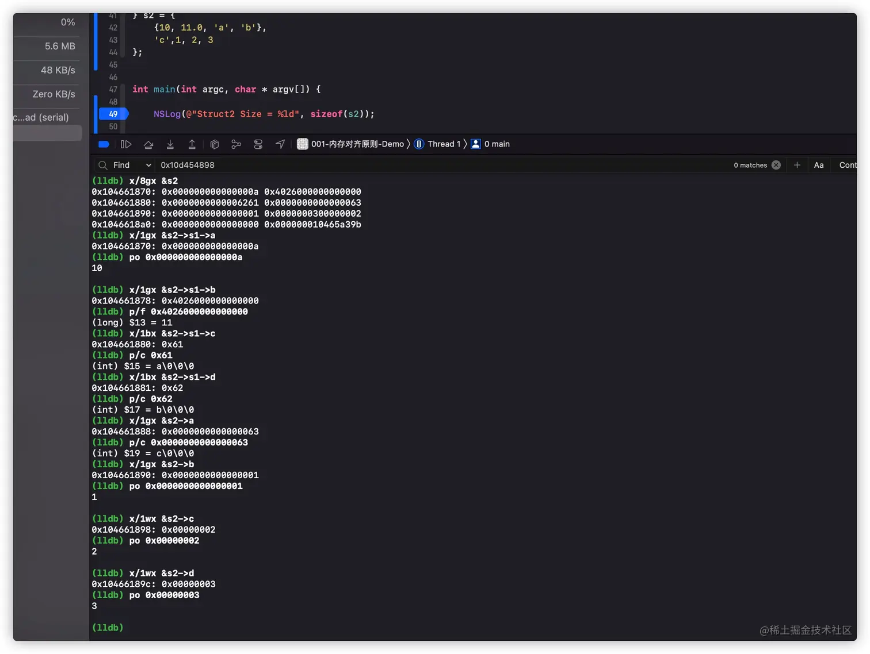This screenshot has height=654, width=870.
Task: Open the Find mode dropdown
Action: pyautogui.click(x=132, y=165)
